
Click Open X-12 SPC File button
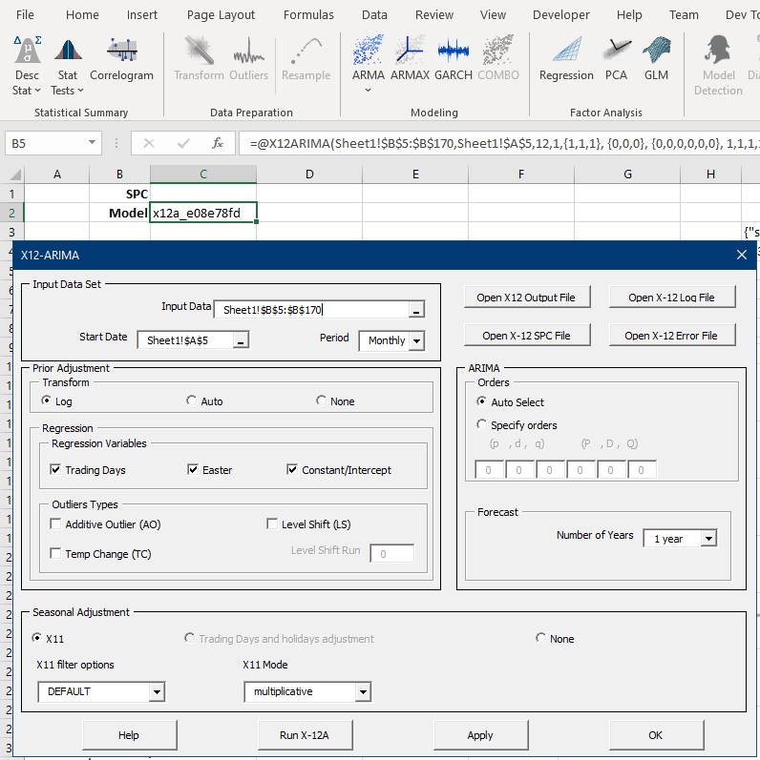tap(527, 335)
